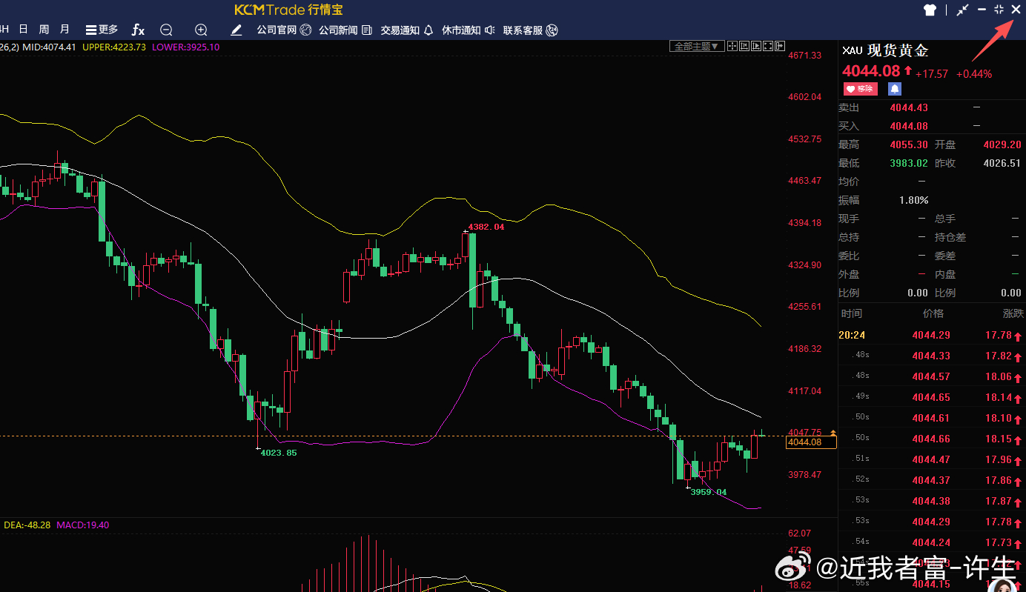Click the XAU 现货黄金 instrument title
Viewport: 1026px width, 592px height.
click(885, 50)
